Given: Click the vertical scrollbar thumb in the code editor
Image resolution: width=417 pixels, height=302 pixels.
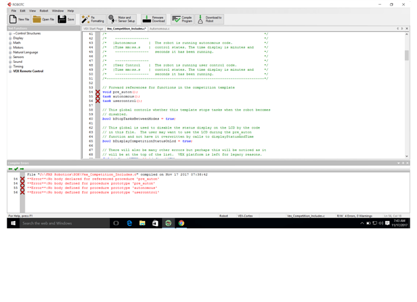Looking at the screenshot, I should pos(407,56).
